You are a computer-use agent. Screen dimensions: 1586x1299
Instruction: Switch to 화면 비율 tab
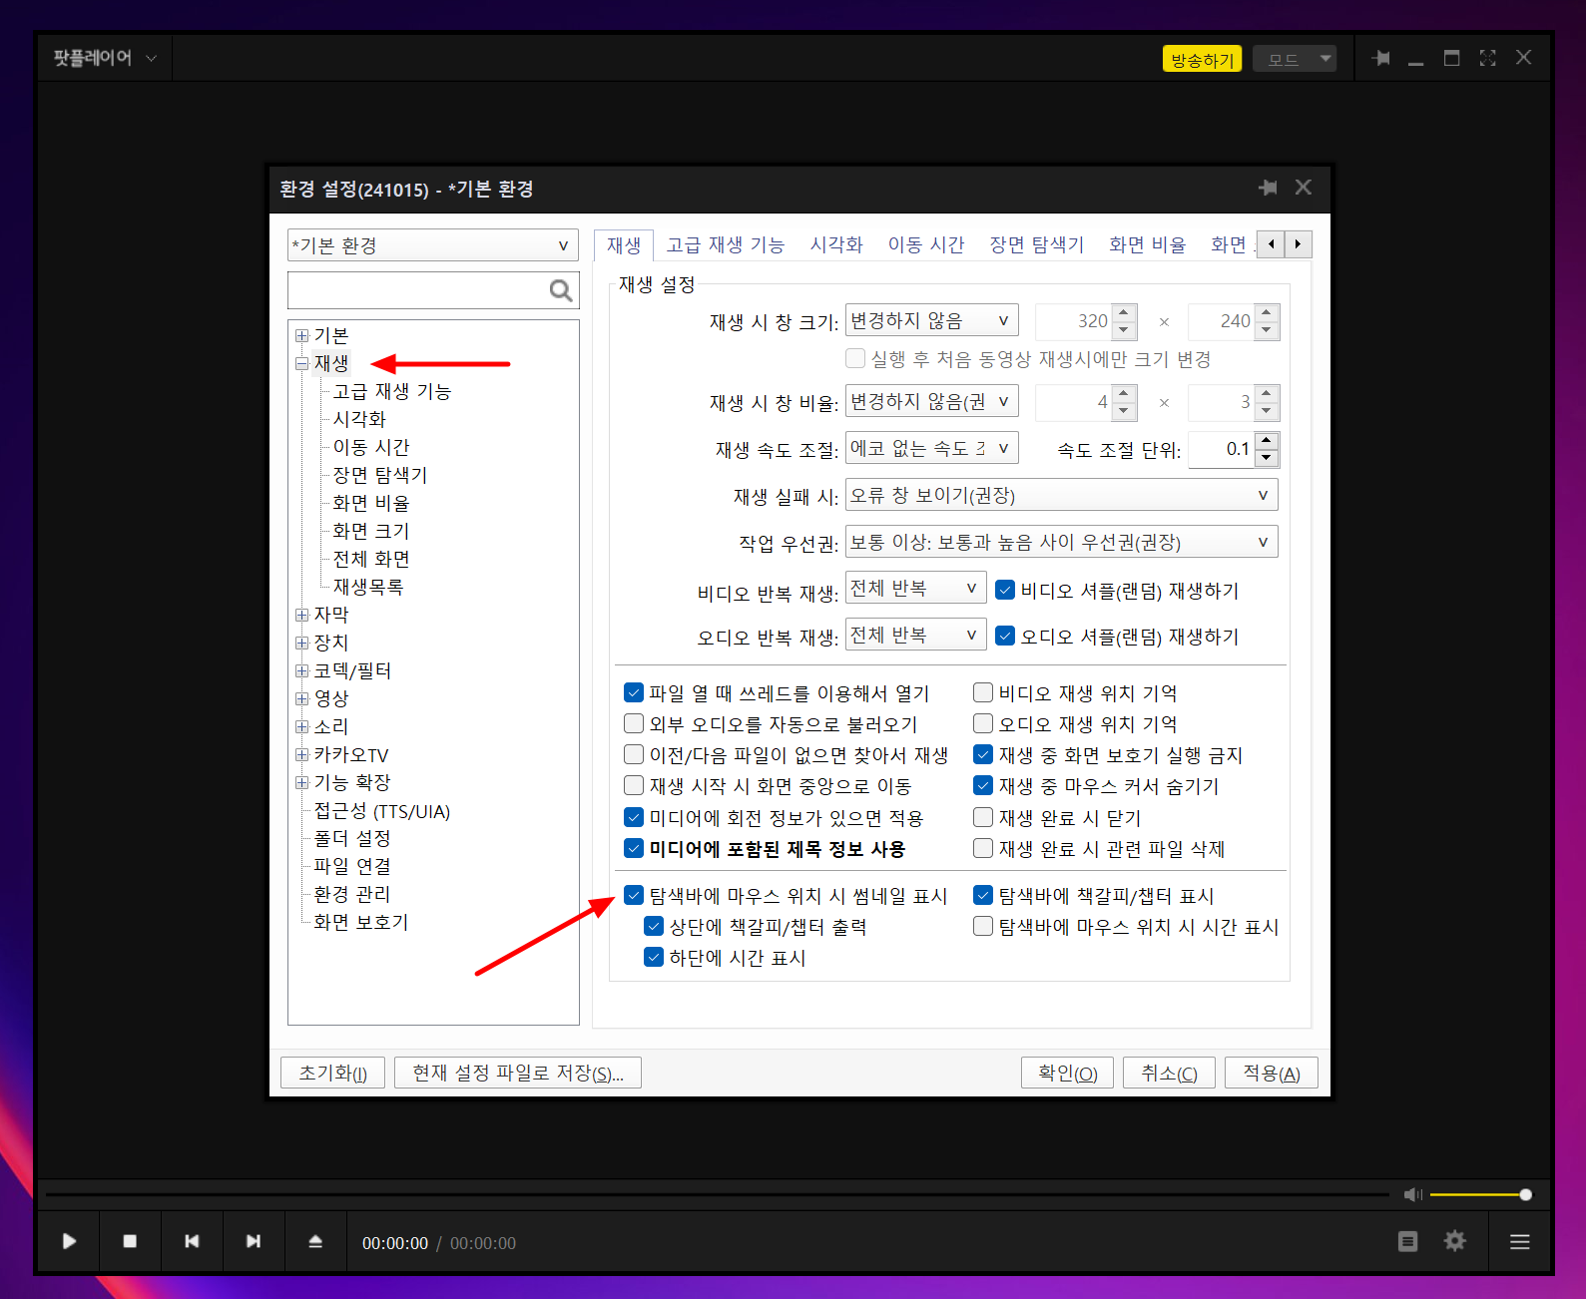pyautogui.click(x=1148, y=244)
